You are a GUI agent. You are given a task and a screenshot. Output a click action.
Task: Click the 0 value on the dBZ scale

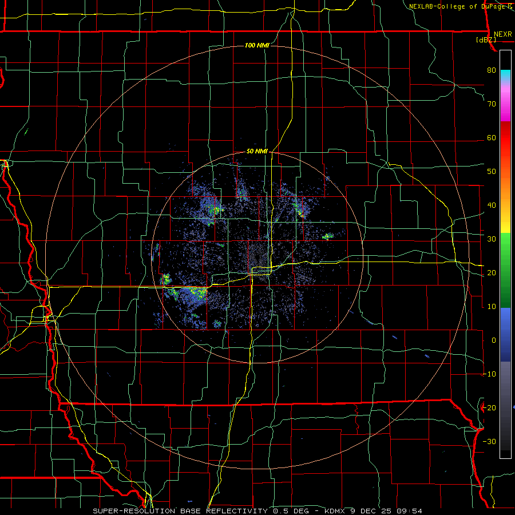pyautogui.click(x=494, y=340)
